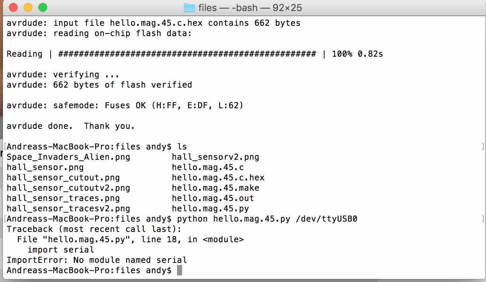Click the hello.mag.45.c.hex filename

[x=218, y=178]
